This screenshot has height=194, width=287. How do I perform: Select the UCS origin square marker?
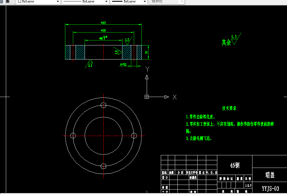pyautogui.click(x=147, y=97)
